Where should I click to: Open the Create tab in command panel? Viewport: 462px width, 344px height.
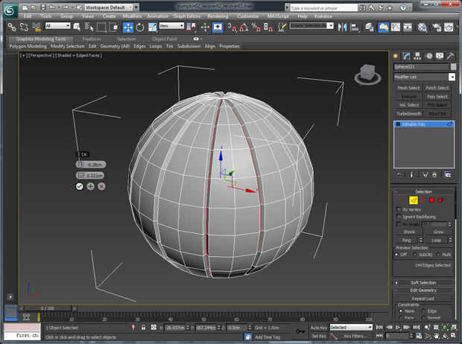(396, 56)
